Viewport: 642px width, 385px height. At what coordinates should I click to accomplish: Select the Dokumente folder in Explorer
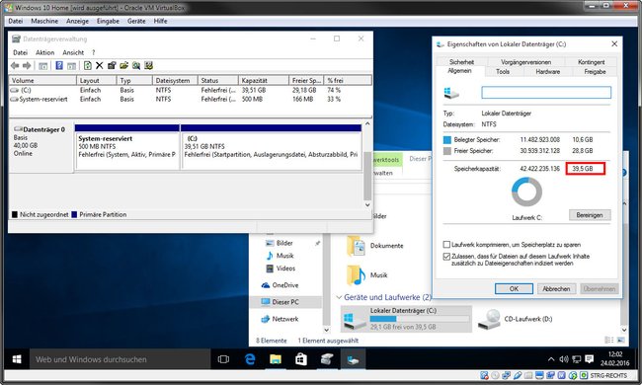click(x=375, y=246)
